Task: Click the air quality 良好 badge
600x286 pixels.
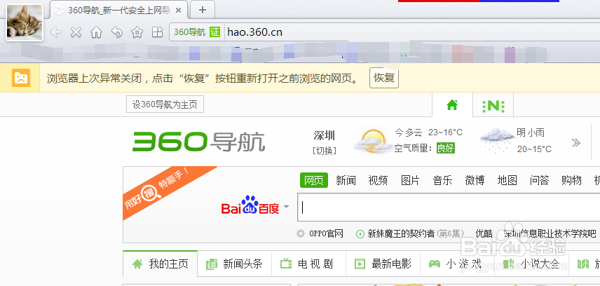Action: [x=446, y=148]
